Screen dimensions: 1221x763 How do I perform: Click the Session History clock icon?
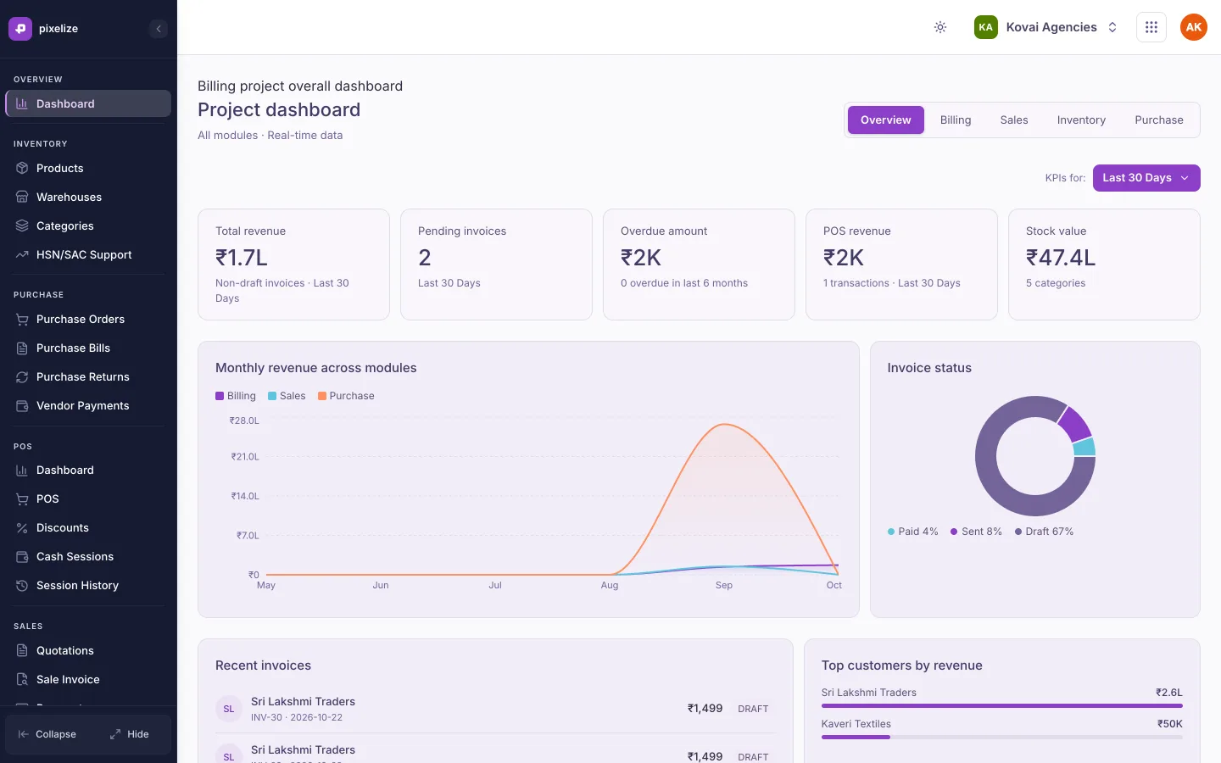point(22,585)
